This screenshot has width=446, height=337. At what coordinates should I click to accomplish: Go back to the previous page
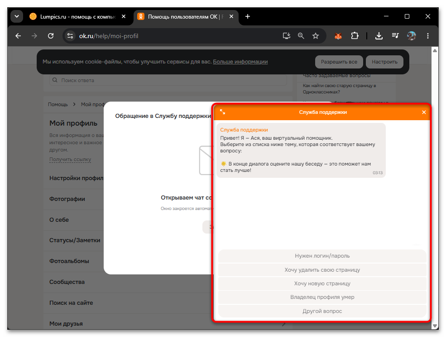pyautogui.click(x=18, y=36)
